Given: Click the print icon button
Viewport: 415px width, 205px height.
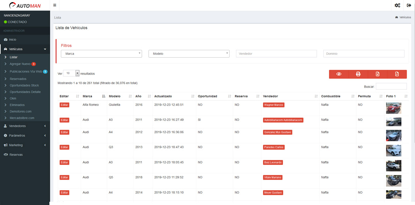Looking at the screenshot, I should (358, 74).
